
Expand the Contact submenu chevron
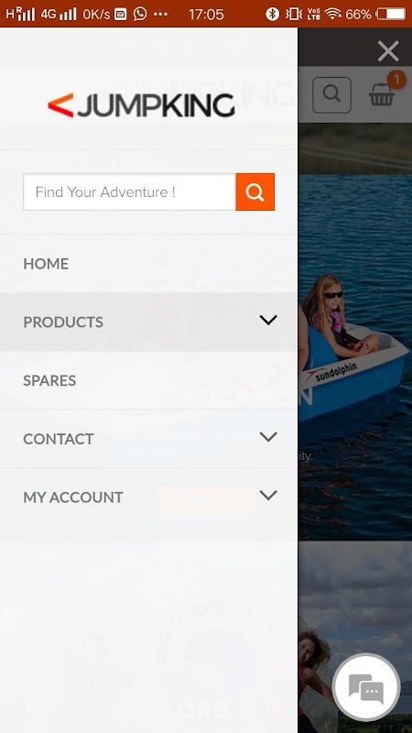coord(268,437)
